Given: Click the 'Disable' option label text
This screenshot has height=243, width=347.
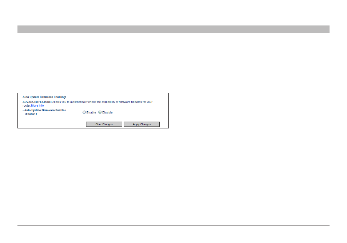Looking at the screenshot, I should (107, 112).
